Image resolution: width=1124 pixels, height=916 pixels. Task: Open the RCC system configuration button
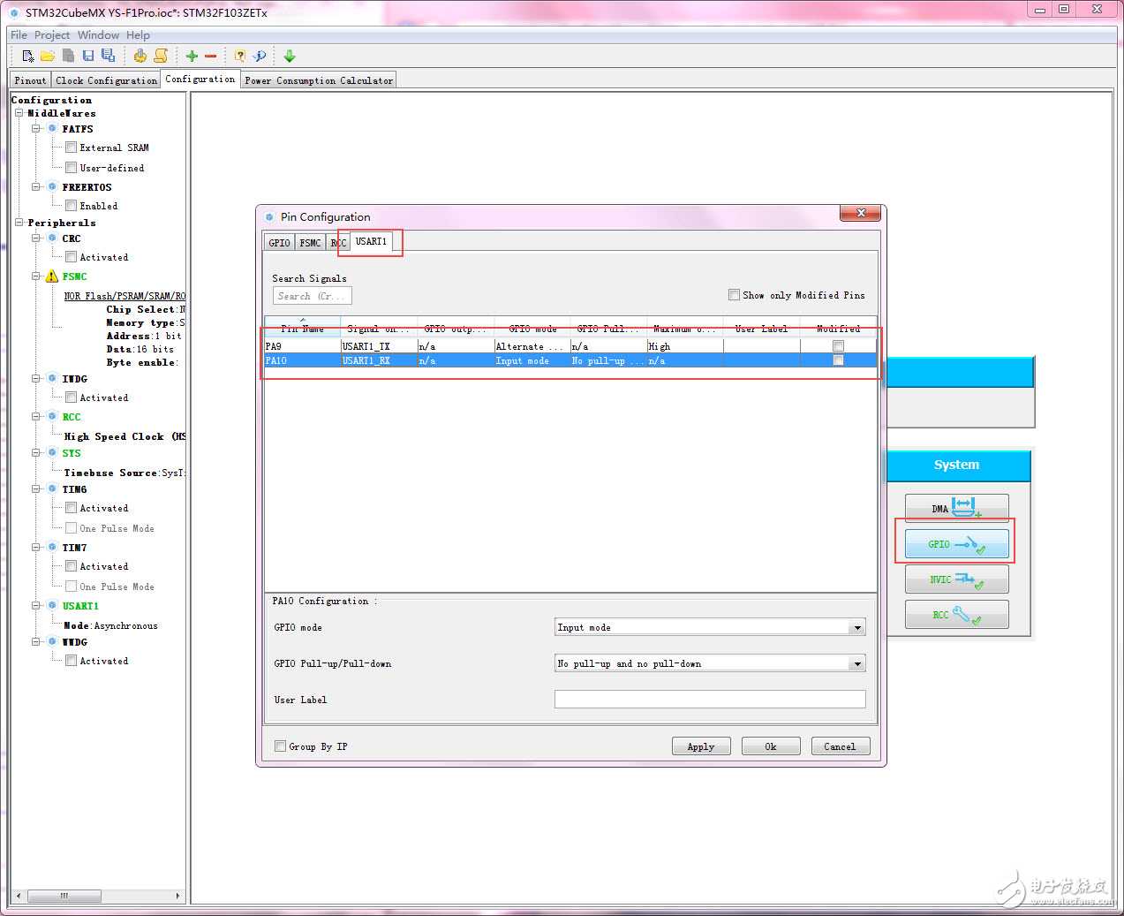[956, 615]
